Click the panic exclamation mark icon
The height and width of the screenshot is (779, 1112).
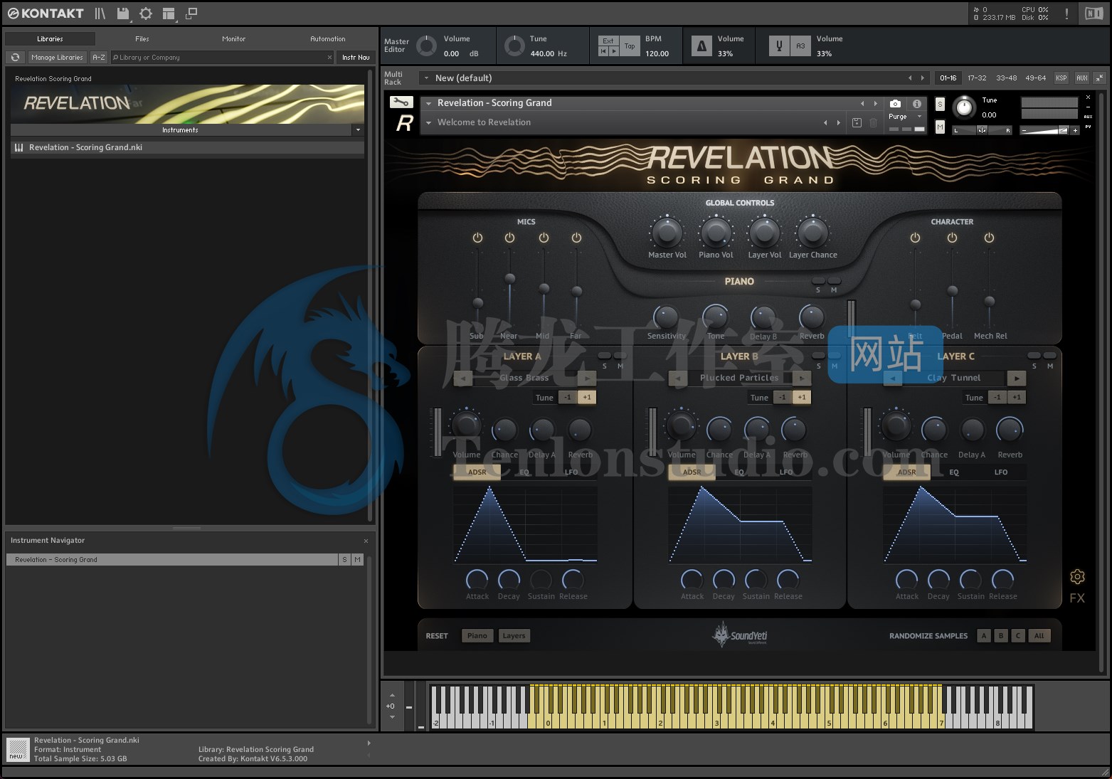point(1066,14)
